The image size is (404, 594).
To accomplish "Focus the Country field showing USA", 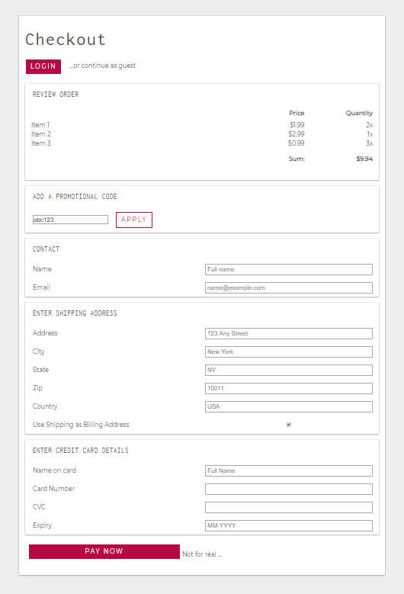I will point(289,406).
